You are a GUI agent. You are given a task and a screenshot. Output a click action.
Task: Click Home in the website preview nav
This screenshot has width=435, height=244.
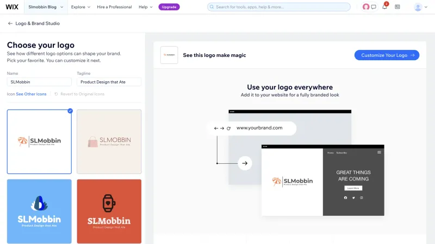[330, 153]
